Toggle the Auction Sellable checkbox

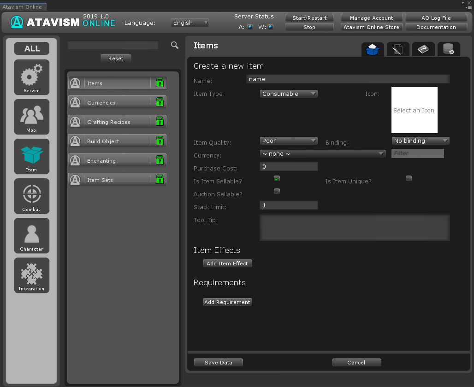click(277, 191)
